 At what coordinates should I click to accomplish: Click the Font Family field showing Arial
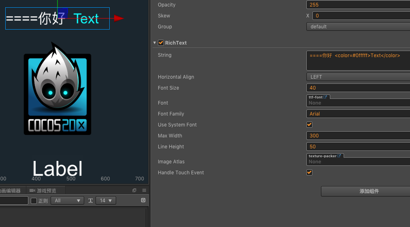(x=358, y=114)
